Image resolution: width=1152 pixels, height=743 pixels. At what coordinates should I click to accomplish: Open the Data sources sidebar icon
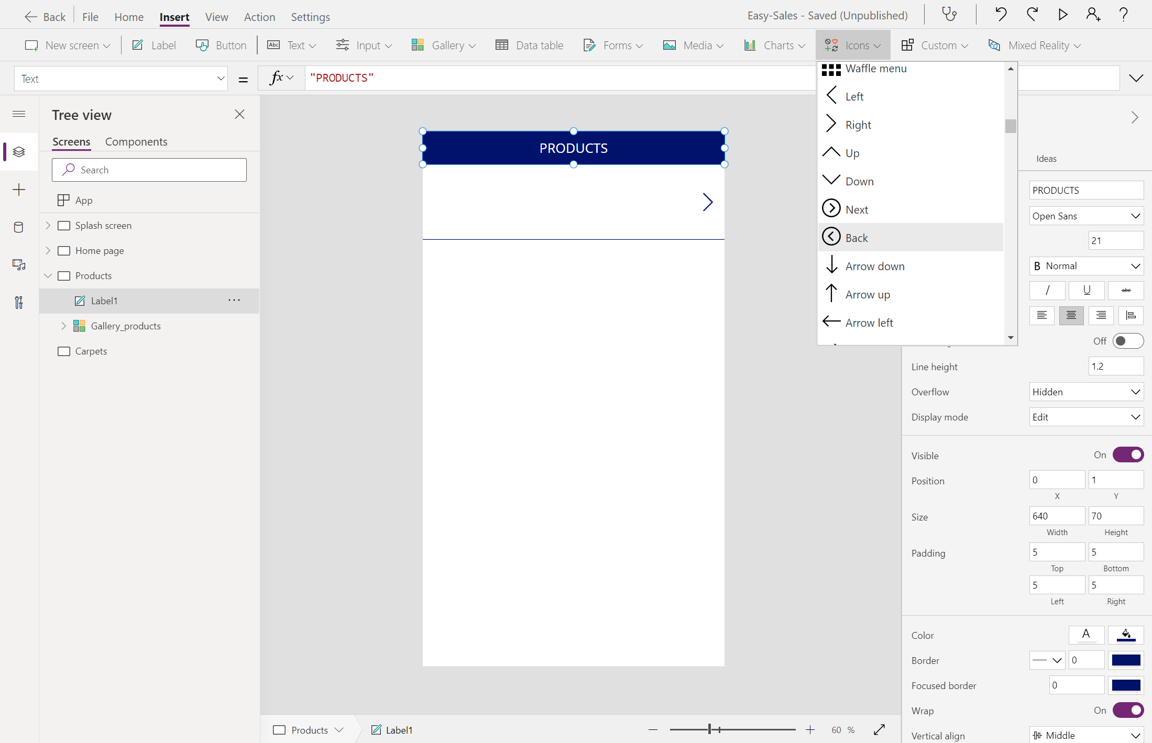(19, 227)
